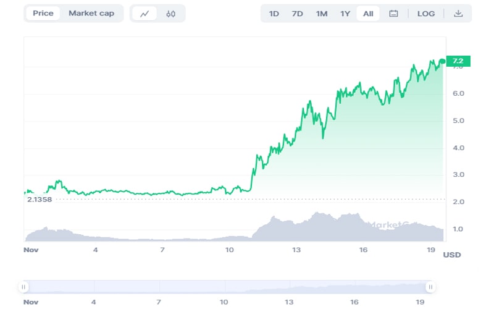Image resolution: width=494 pixels, height=309 pixels.
Task: Click the range selector mini timeline
Action: point(226,287)
